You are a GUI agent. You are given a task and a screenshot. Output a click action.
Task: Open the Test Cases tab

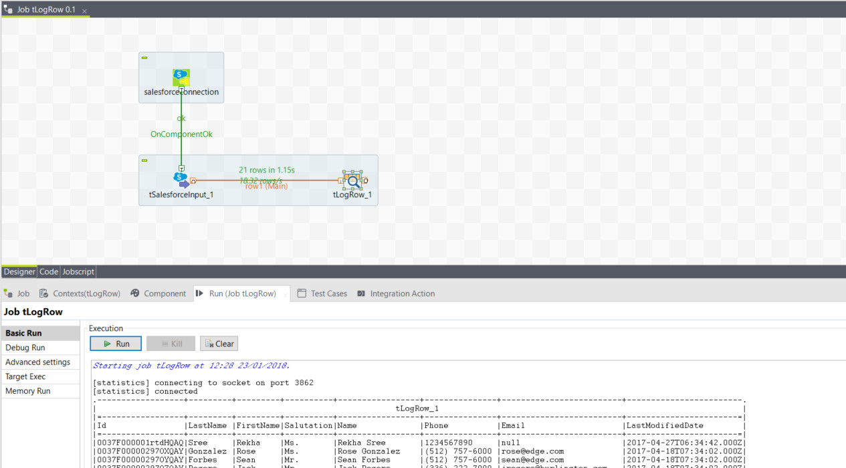pyautogui.click(x=322, y=294)
